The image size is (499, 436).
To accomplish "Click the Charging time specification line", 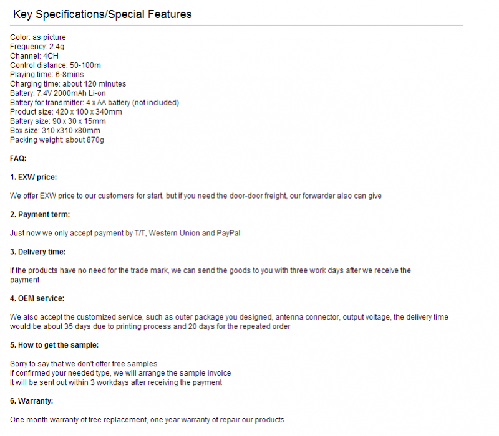I will [x=68, y=84].
